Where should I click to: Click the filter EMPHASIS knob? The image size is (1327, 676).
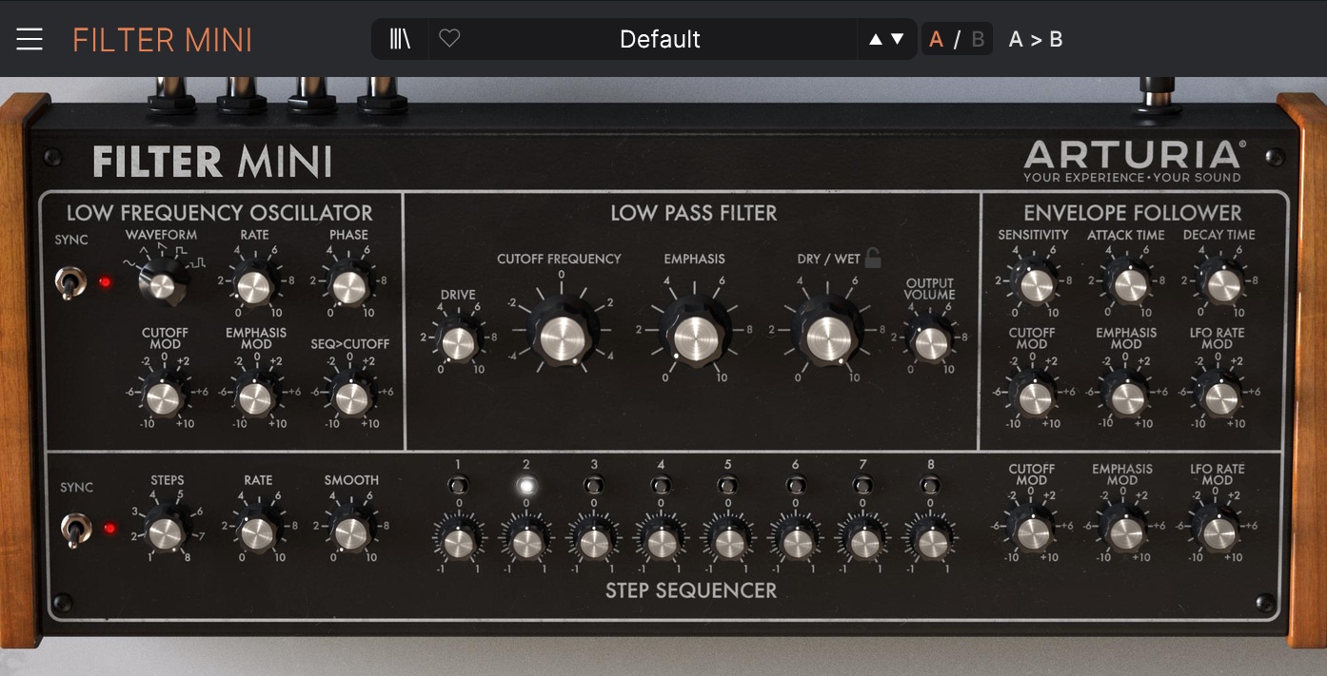[694, 335]
